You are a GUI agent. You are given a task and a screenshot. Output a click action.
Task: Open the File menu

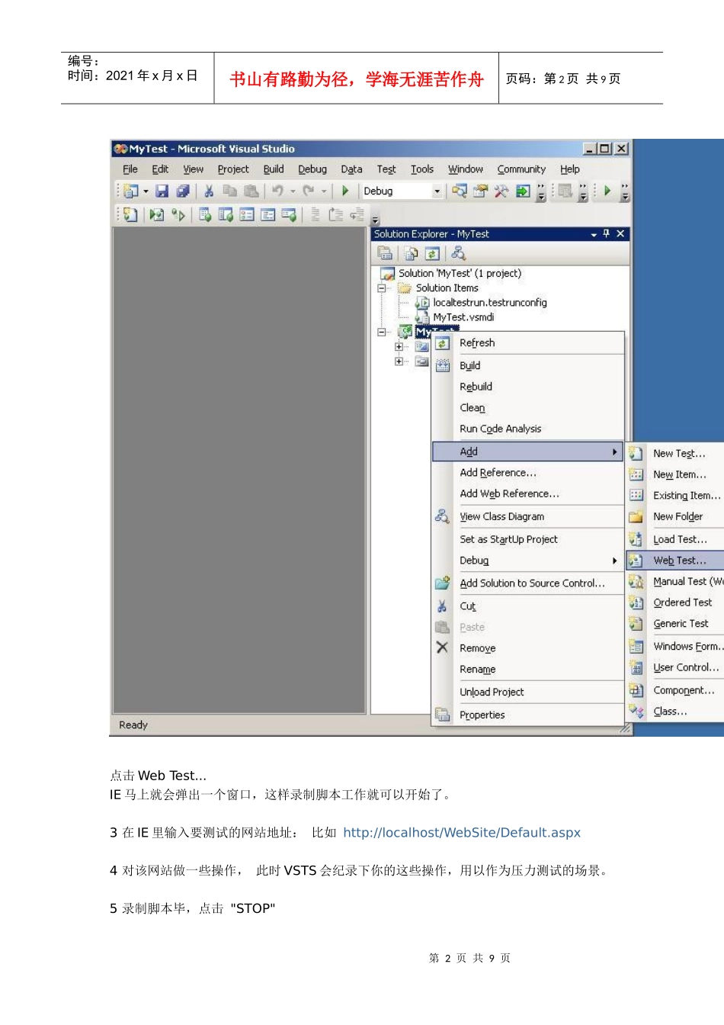[130, 169]
